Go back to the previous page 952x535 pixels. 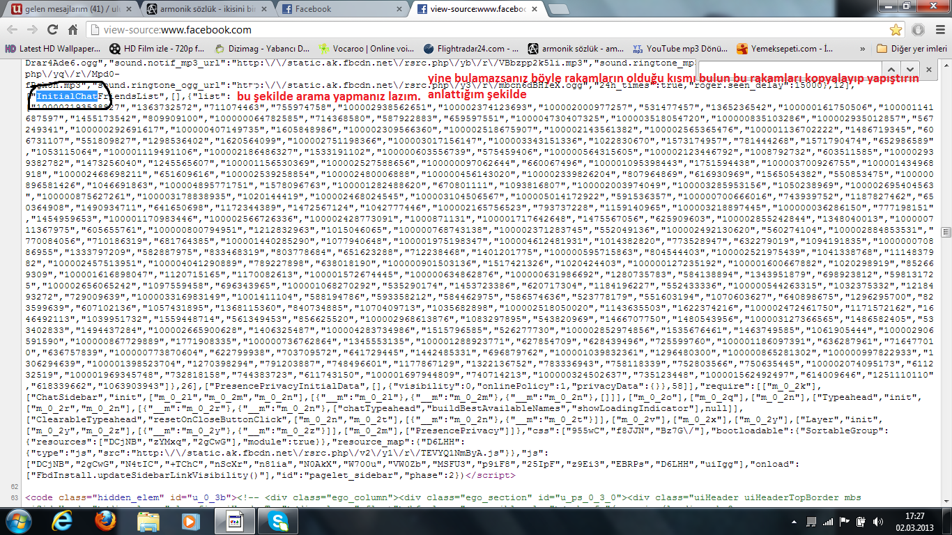(13, 30)
